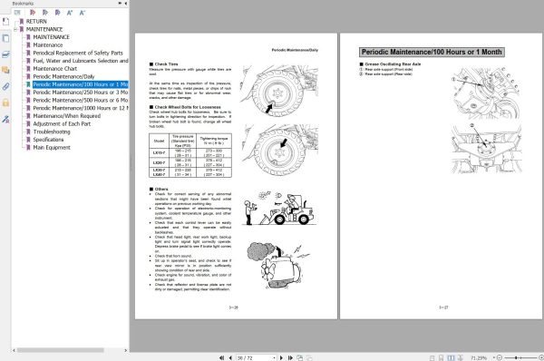Click the Bookmarks panel title
Image resolution: width=544 pixels, height=361 pixels.
(23, 3)
